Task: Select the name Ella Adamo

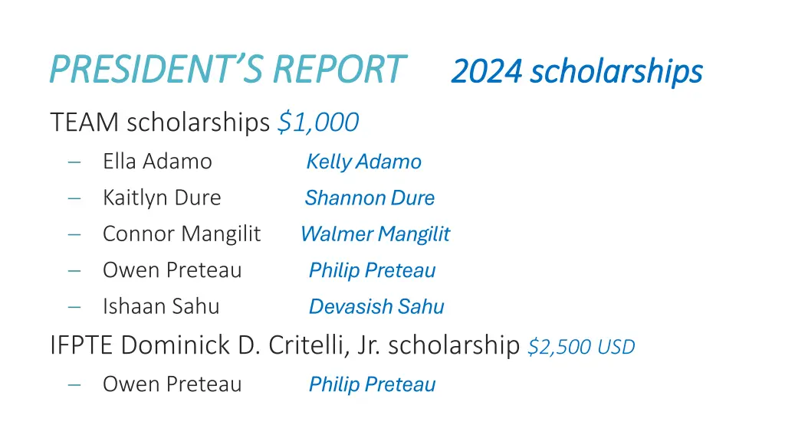Action: click(x=157, y=162)
